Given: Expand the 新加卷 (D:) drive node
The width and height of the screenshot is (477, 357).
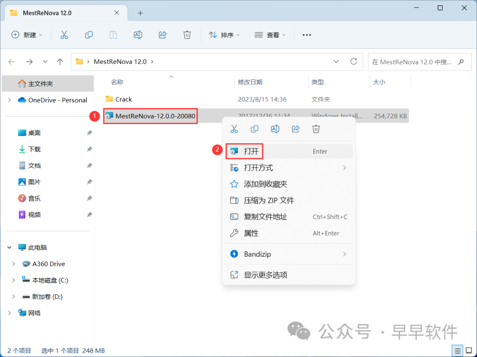Looking at the screenshot, I should coord(15,297).
